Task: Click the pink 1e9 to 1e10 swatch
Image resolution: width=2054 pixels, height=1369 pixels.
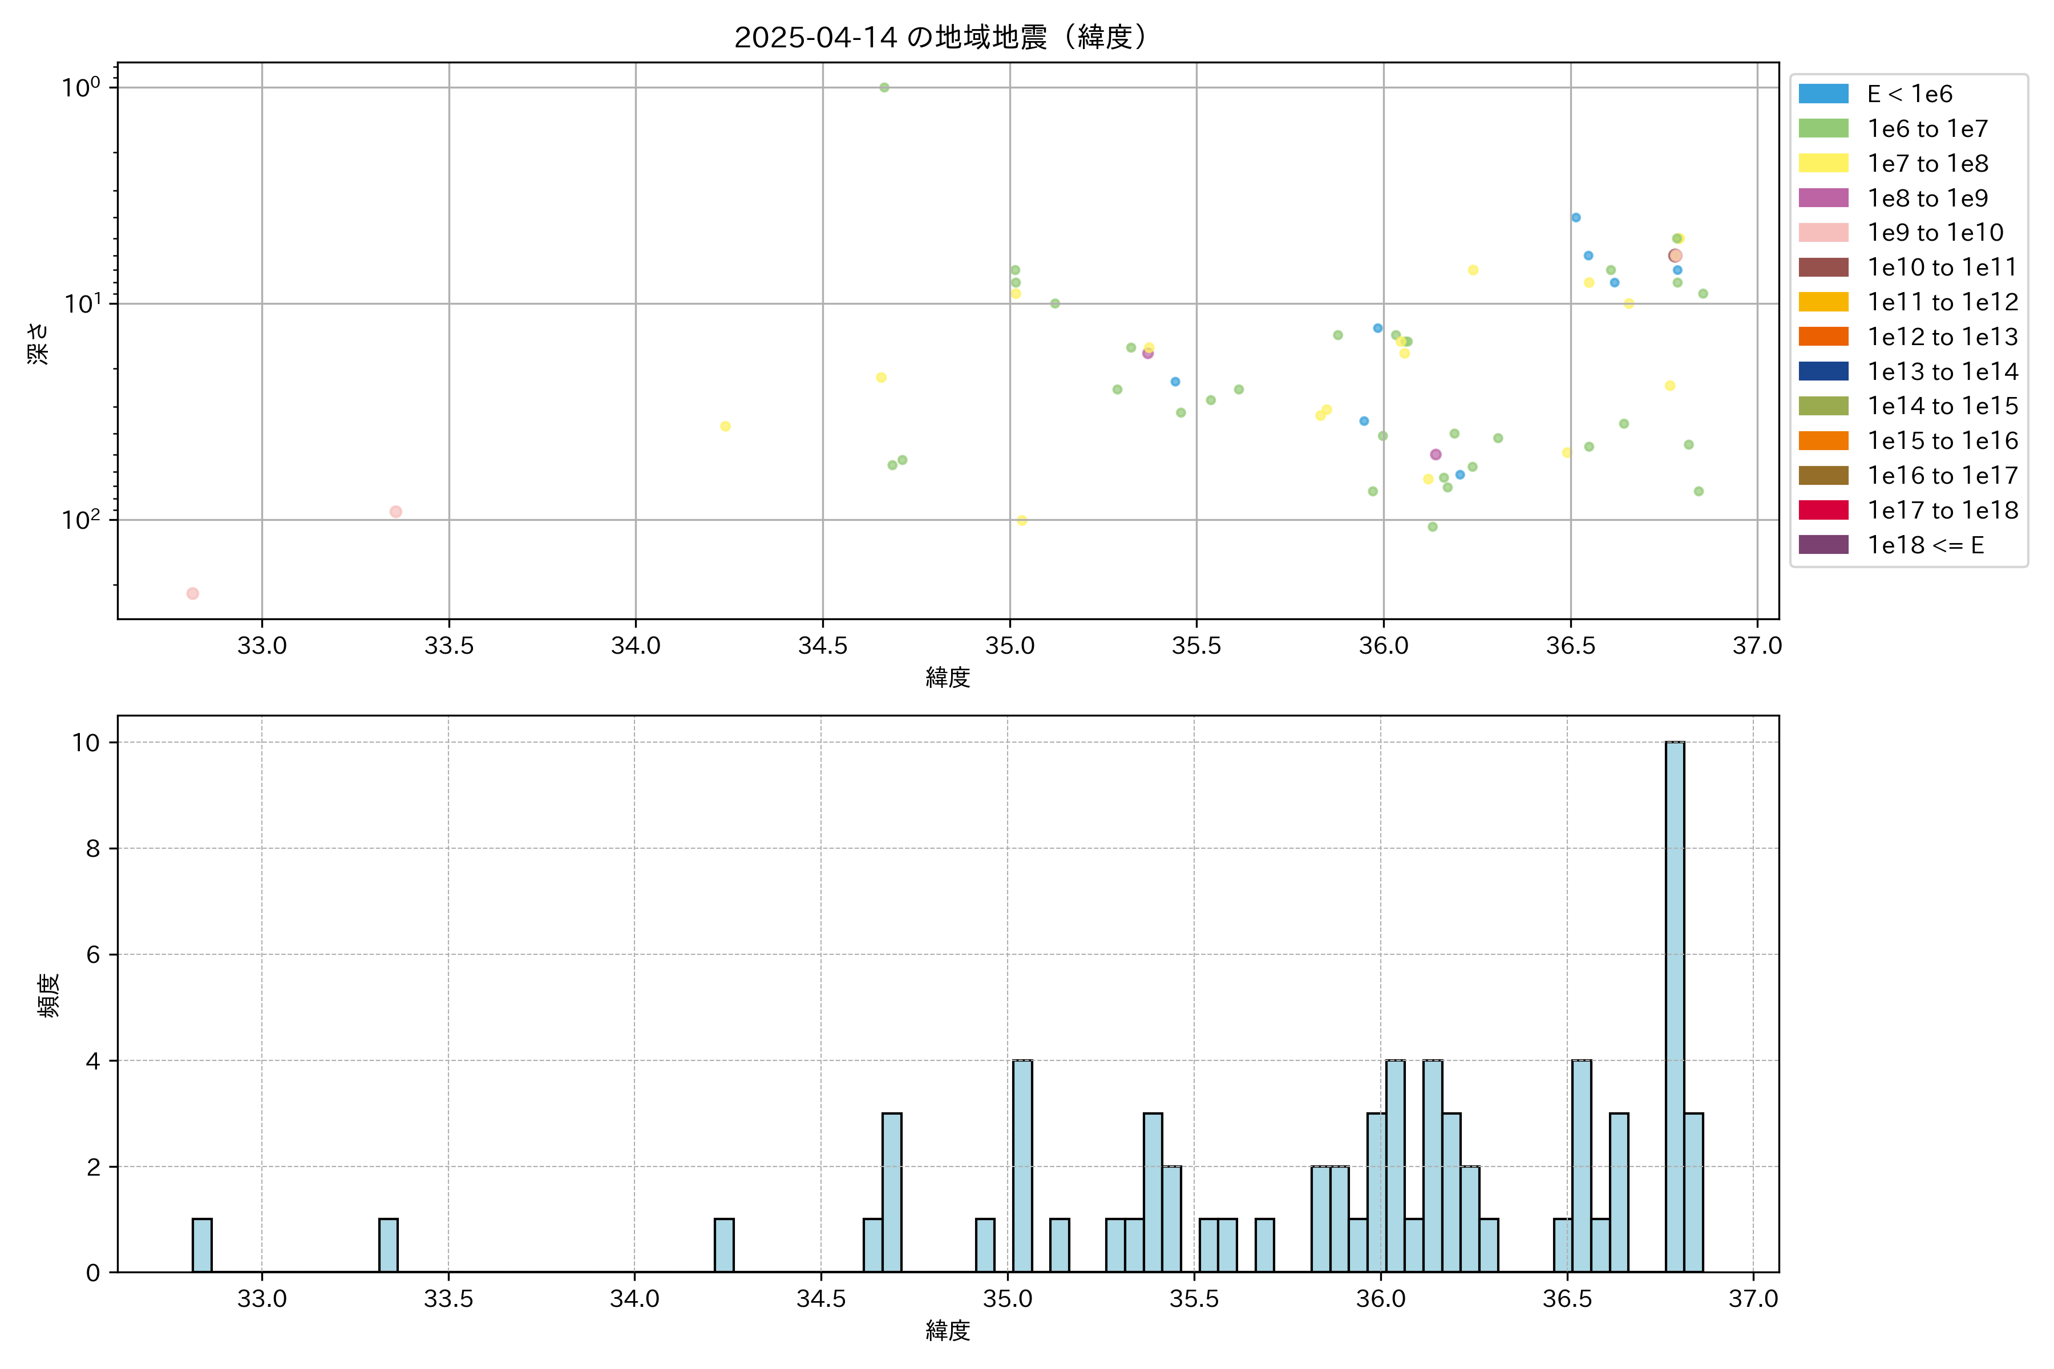Action: click(1822, 232)
